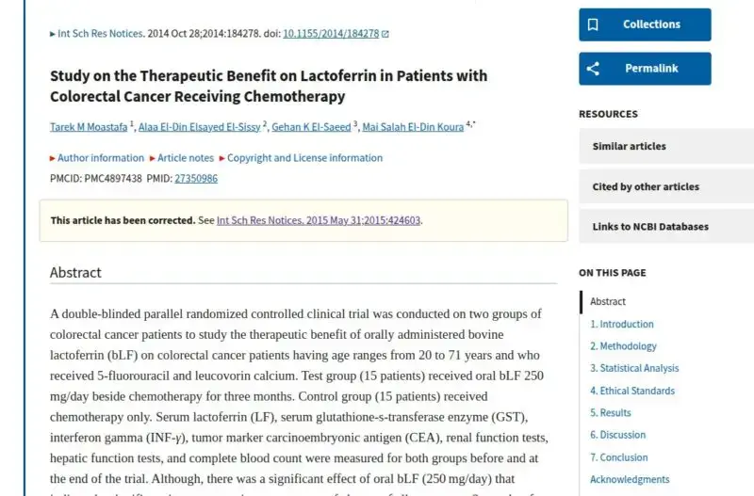Open Links to NCBI Databases panel
The image size is (754, 496).
click(x=666, y=226)
